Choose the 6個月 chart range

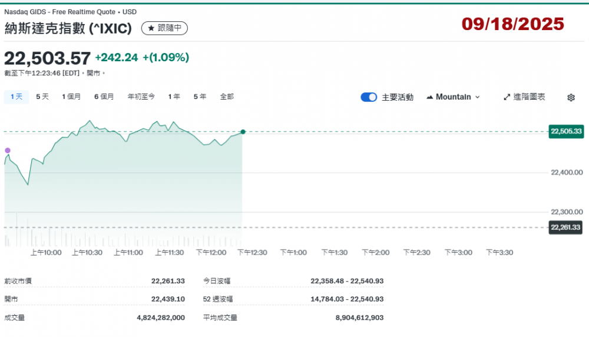pos(104,97)
